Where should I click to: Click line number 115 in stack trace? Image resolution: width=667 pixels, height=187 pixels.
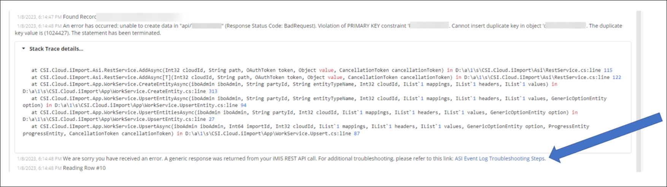(608, 70)
